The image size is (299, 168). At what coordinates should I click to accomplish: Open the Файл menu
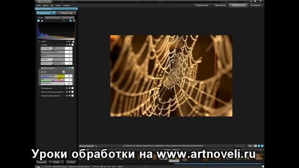pos(39,6)
